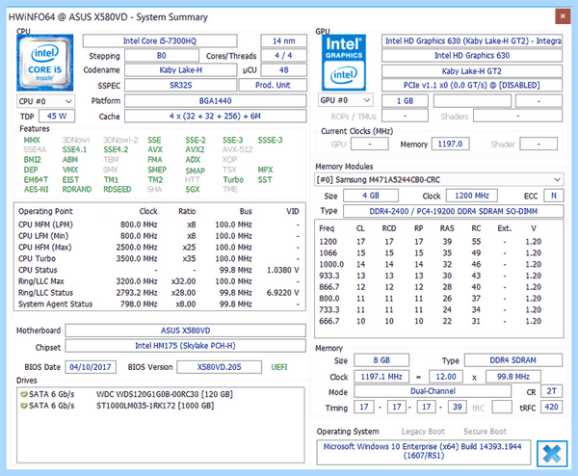Click the Kaby Lake-H codename field
578x476 pixels.
pyautogui.click(x=181, y=70)
